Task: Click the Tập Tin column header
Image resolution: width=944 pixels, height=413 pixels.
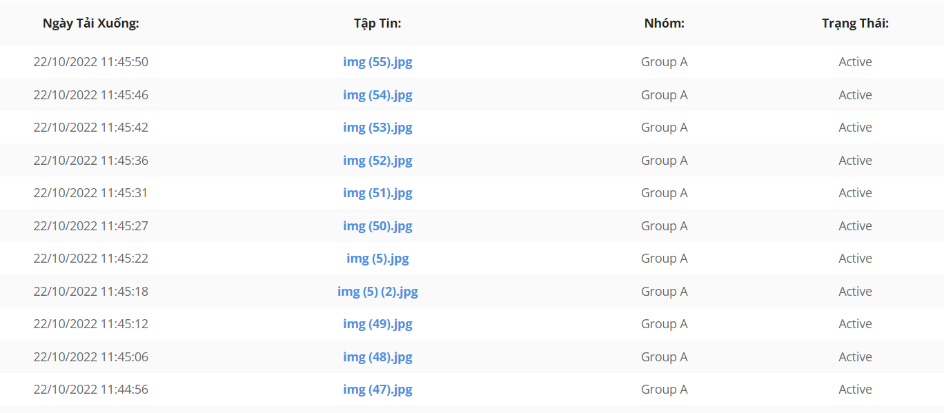Action: click(x=377, y=23)
